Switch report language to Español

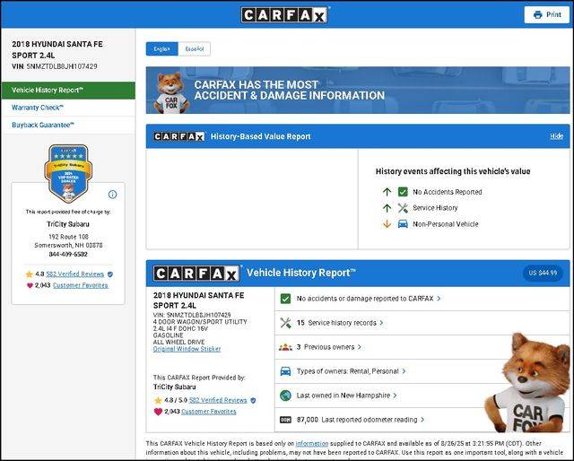point(195,48)
